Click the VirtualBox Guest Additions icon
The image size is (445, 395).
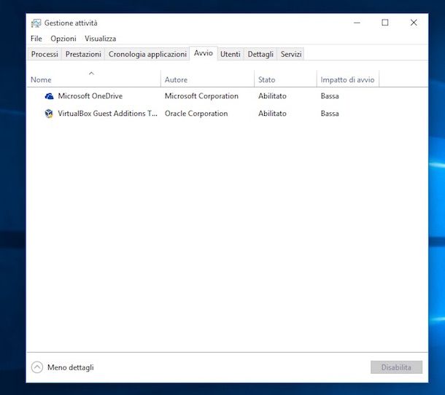(x=49, y=114)
